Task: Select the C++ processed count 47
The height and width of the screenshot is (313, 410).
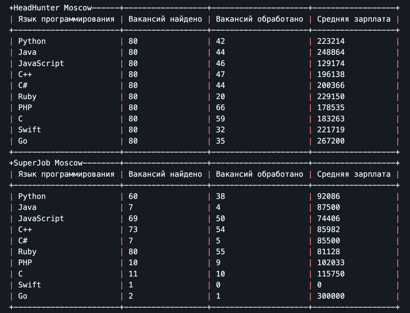Action: [x=220, y=74]
